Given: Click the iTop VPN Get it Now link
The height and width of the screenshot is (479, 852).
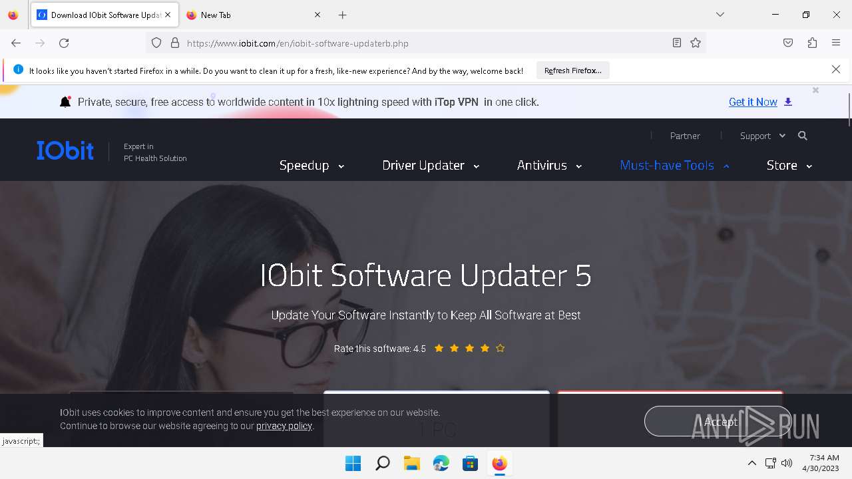Looking at the screenshot, I should 753,102.
